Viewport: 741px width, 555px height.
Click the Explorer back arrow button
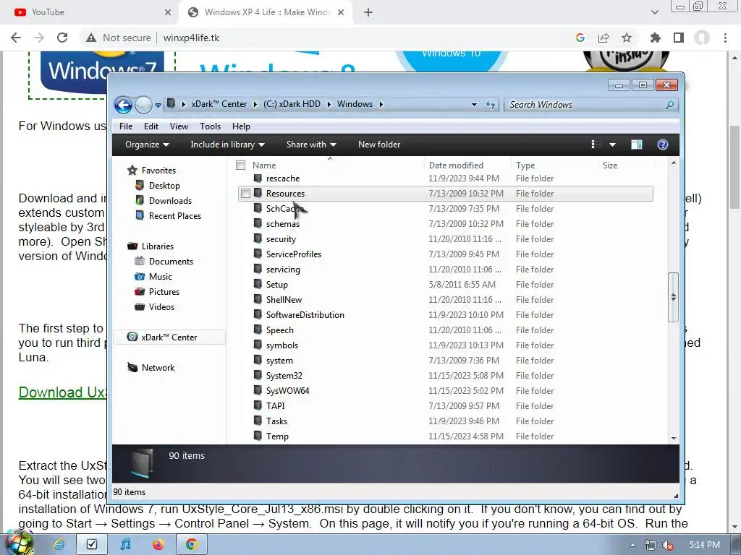[x=123, y=105]
